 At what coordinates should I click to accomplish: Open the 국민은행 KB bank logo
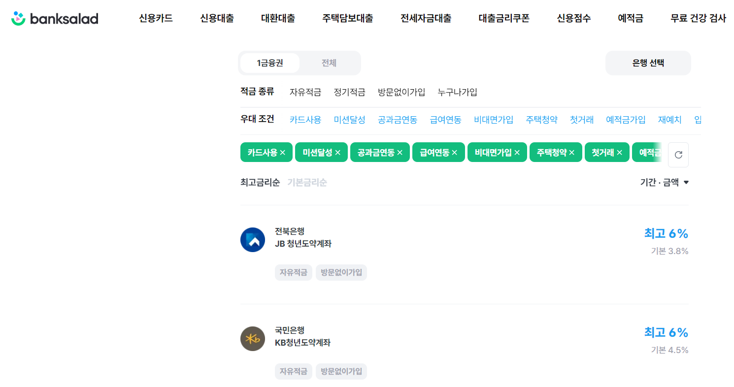pyautogui.click(x=253, y=339)
